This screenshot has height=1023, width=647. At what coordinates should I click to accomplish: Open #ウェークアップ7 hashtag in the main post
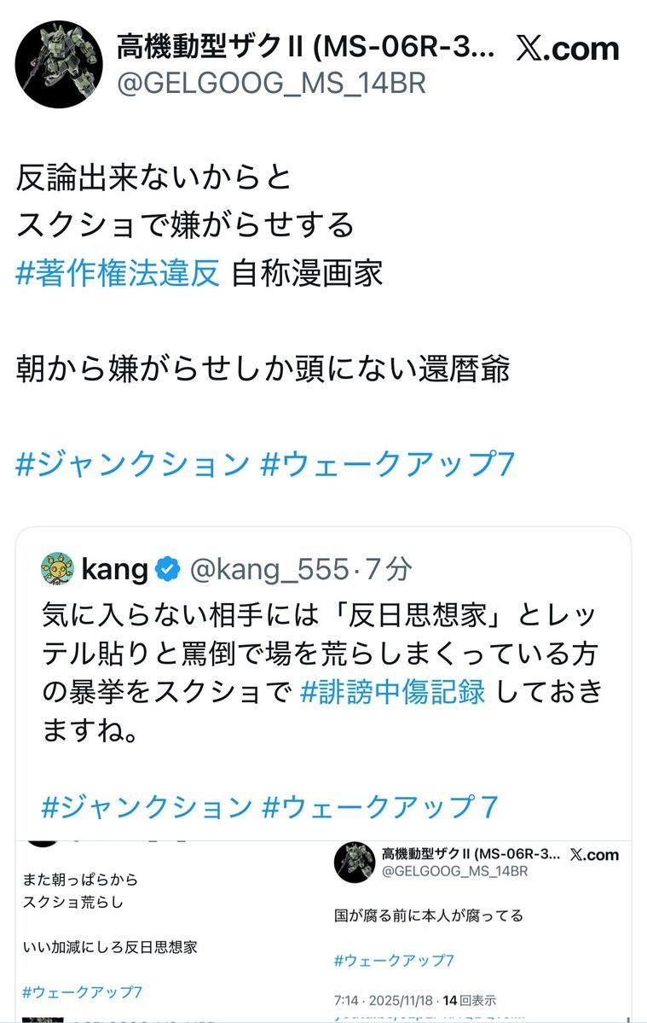pos(389,464)
